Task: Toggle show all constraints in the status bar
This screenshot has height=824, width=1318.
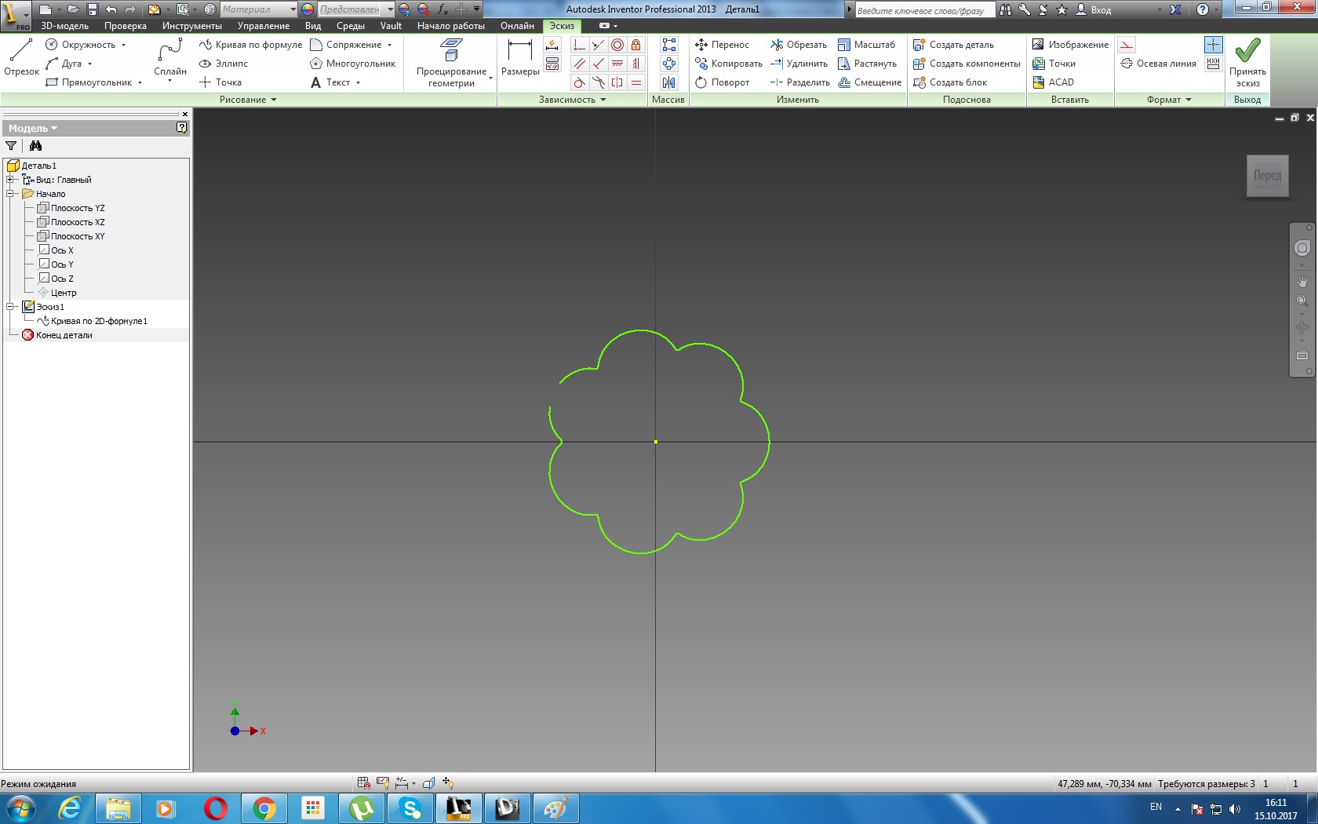Action: point(383,782)
